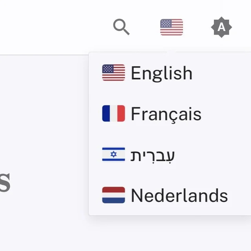Click the Dutch flag icon
Screen dimensions: 251x251
coord(113,195)
